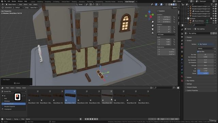Click the blue Z axis gizmo ball
The width and height of the screenshot is (218, 123).
point(149,12)
